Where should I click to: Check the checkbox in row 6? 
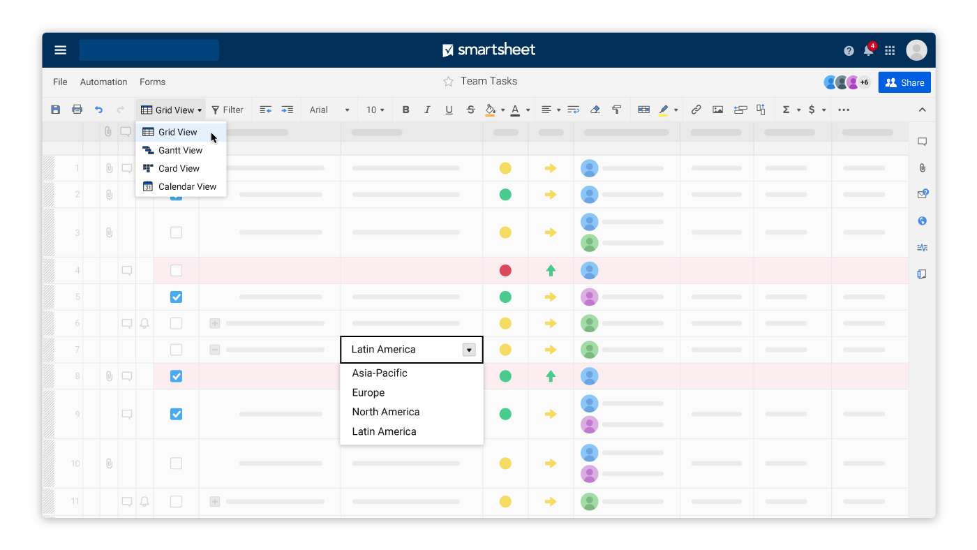coord(176,323)
